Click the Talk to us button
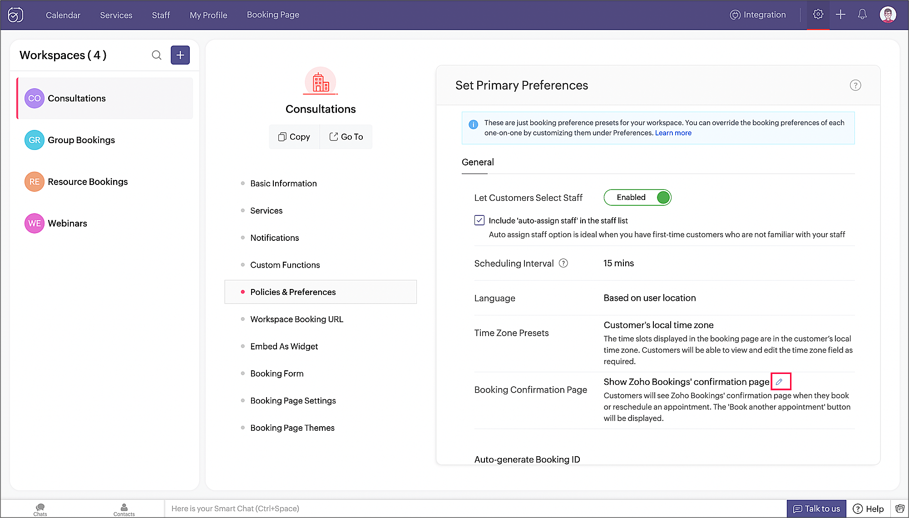 [x=816, y=508]
